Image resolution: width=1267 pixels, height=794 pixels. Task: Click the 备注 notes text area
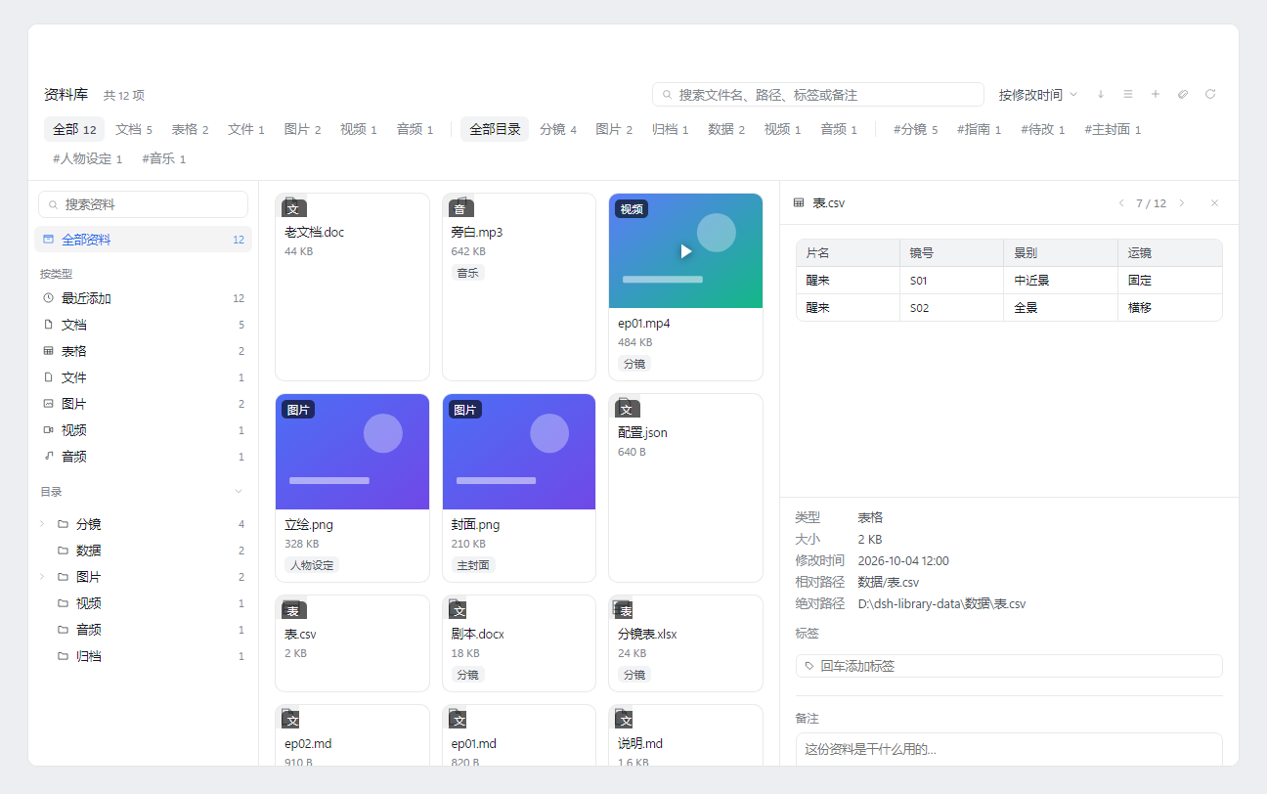tap(1009, 750)
